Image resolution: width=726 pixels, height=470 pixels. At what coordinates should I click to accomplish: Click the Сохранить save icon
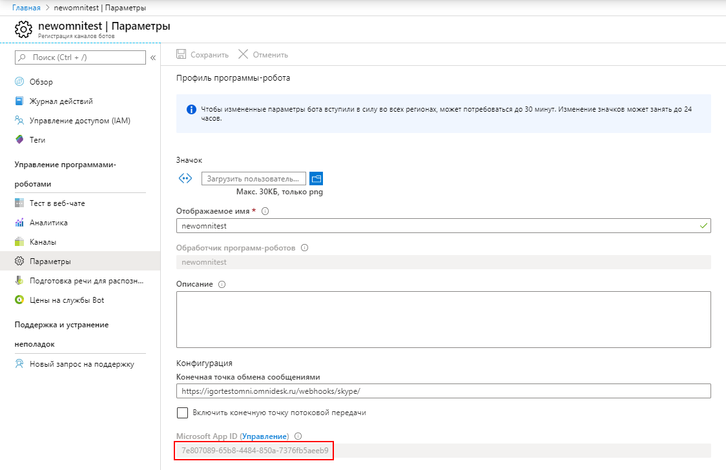pyautogui.click(x=181, y=54)
